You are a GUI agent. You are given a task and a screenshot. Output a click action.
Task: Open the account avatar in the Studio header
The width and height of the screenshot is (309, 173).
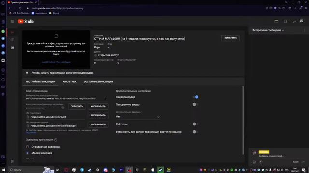pos(301,20)
